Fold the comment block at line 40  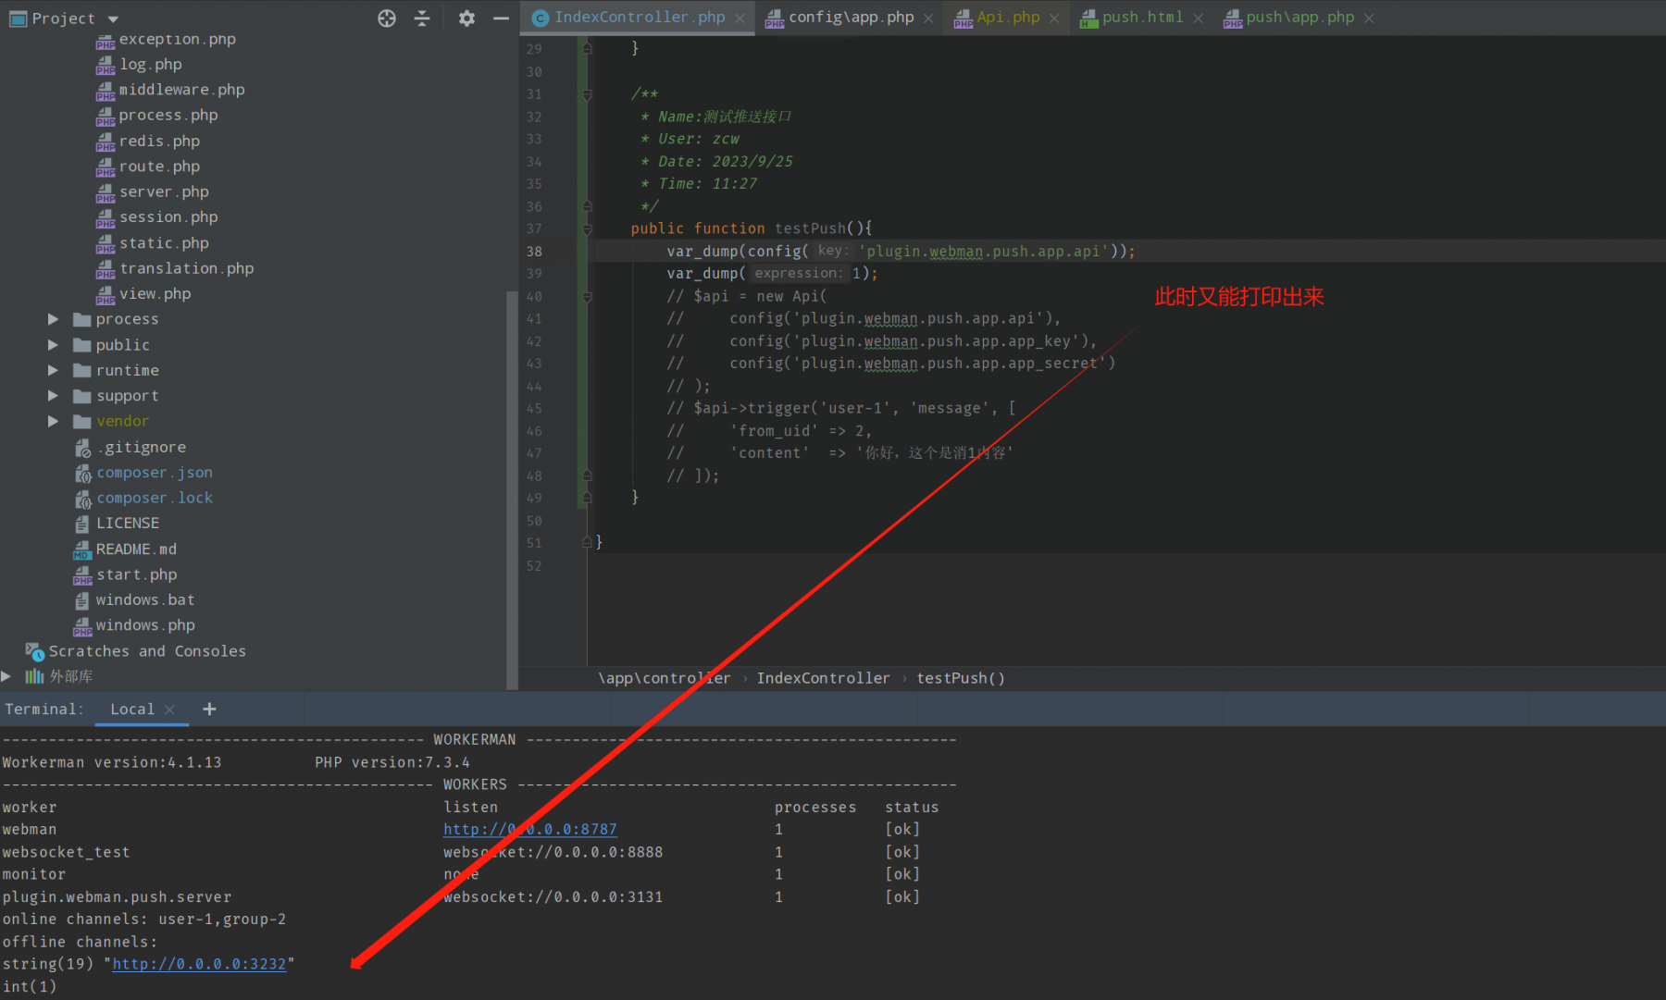click(x=587, y=297)
